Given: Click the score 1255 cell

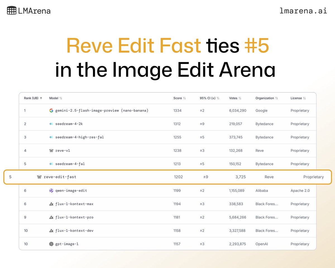Looking at the screenshot, I should [177, 137].
